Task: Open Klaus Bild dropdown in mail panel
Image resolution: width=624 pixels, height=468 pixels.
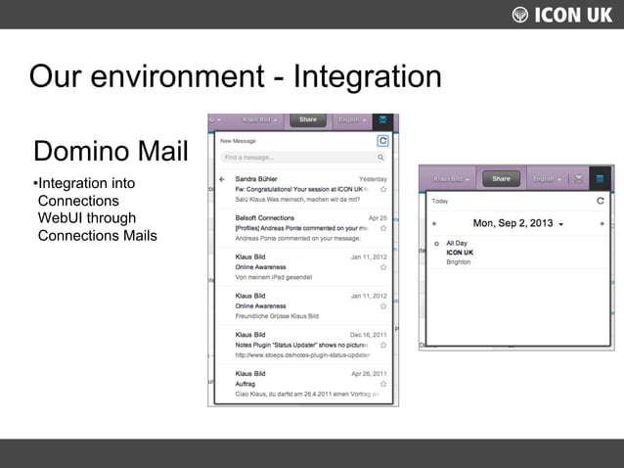Action: coord(260,119)
